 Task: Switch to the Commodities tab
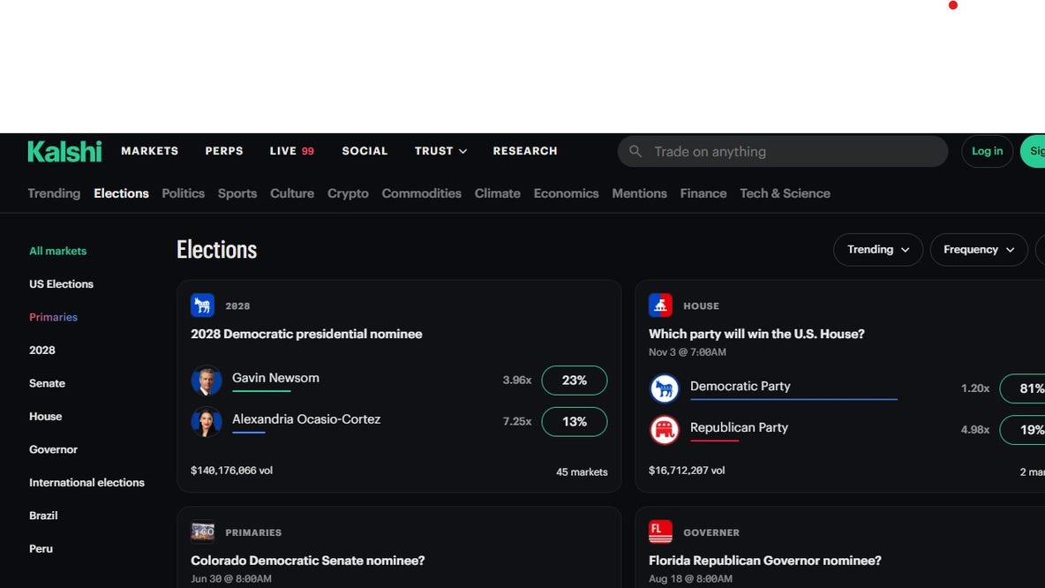(x=421, y=193)
